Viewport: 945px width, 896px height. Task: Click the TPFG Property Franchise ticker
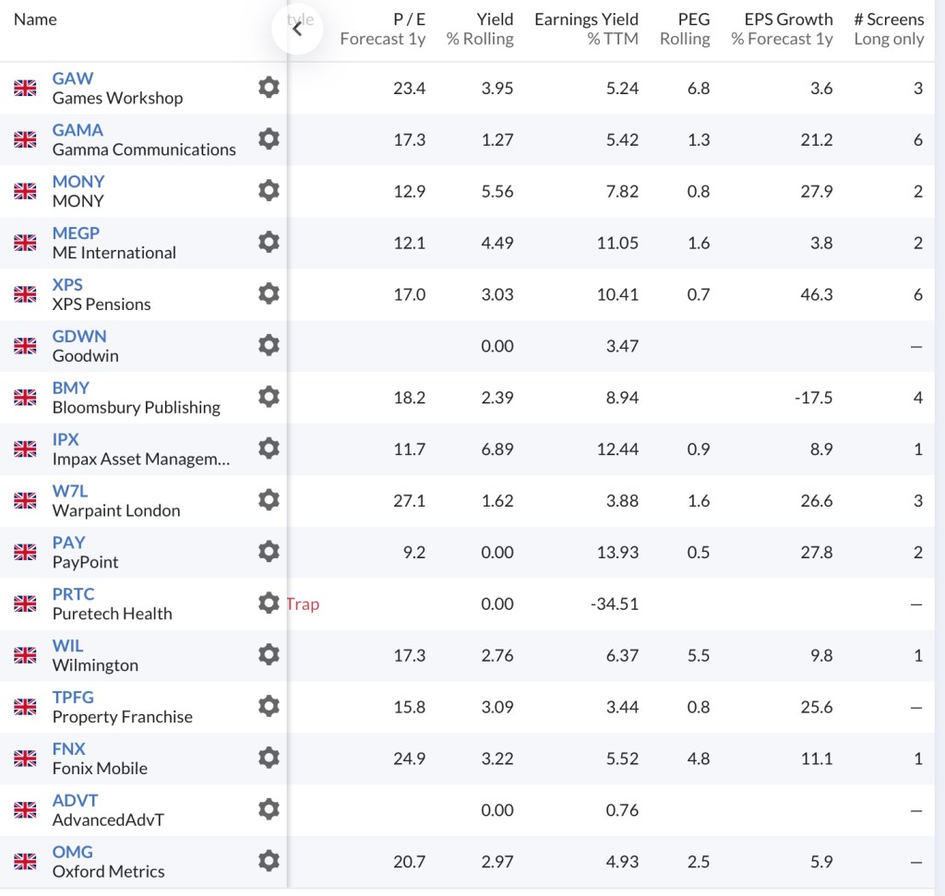(x=73, y=697)
